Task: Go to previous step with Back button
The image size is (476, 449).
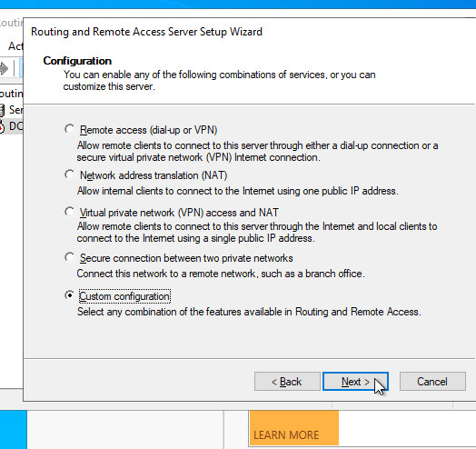Action: point(287,381)
